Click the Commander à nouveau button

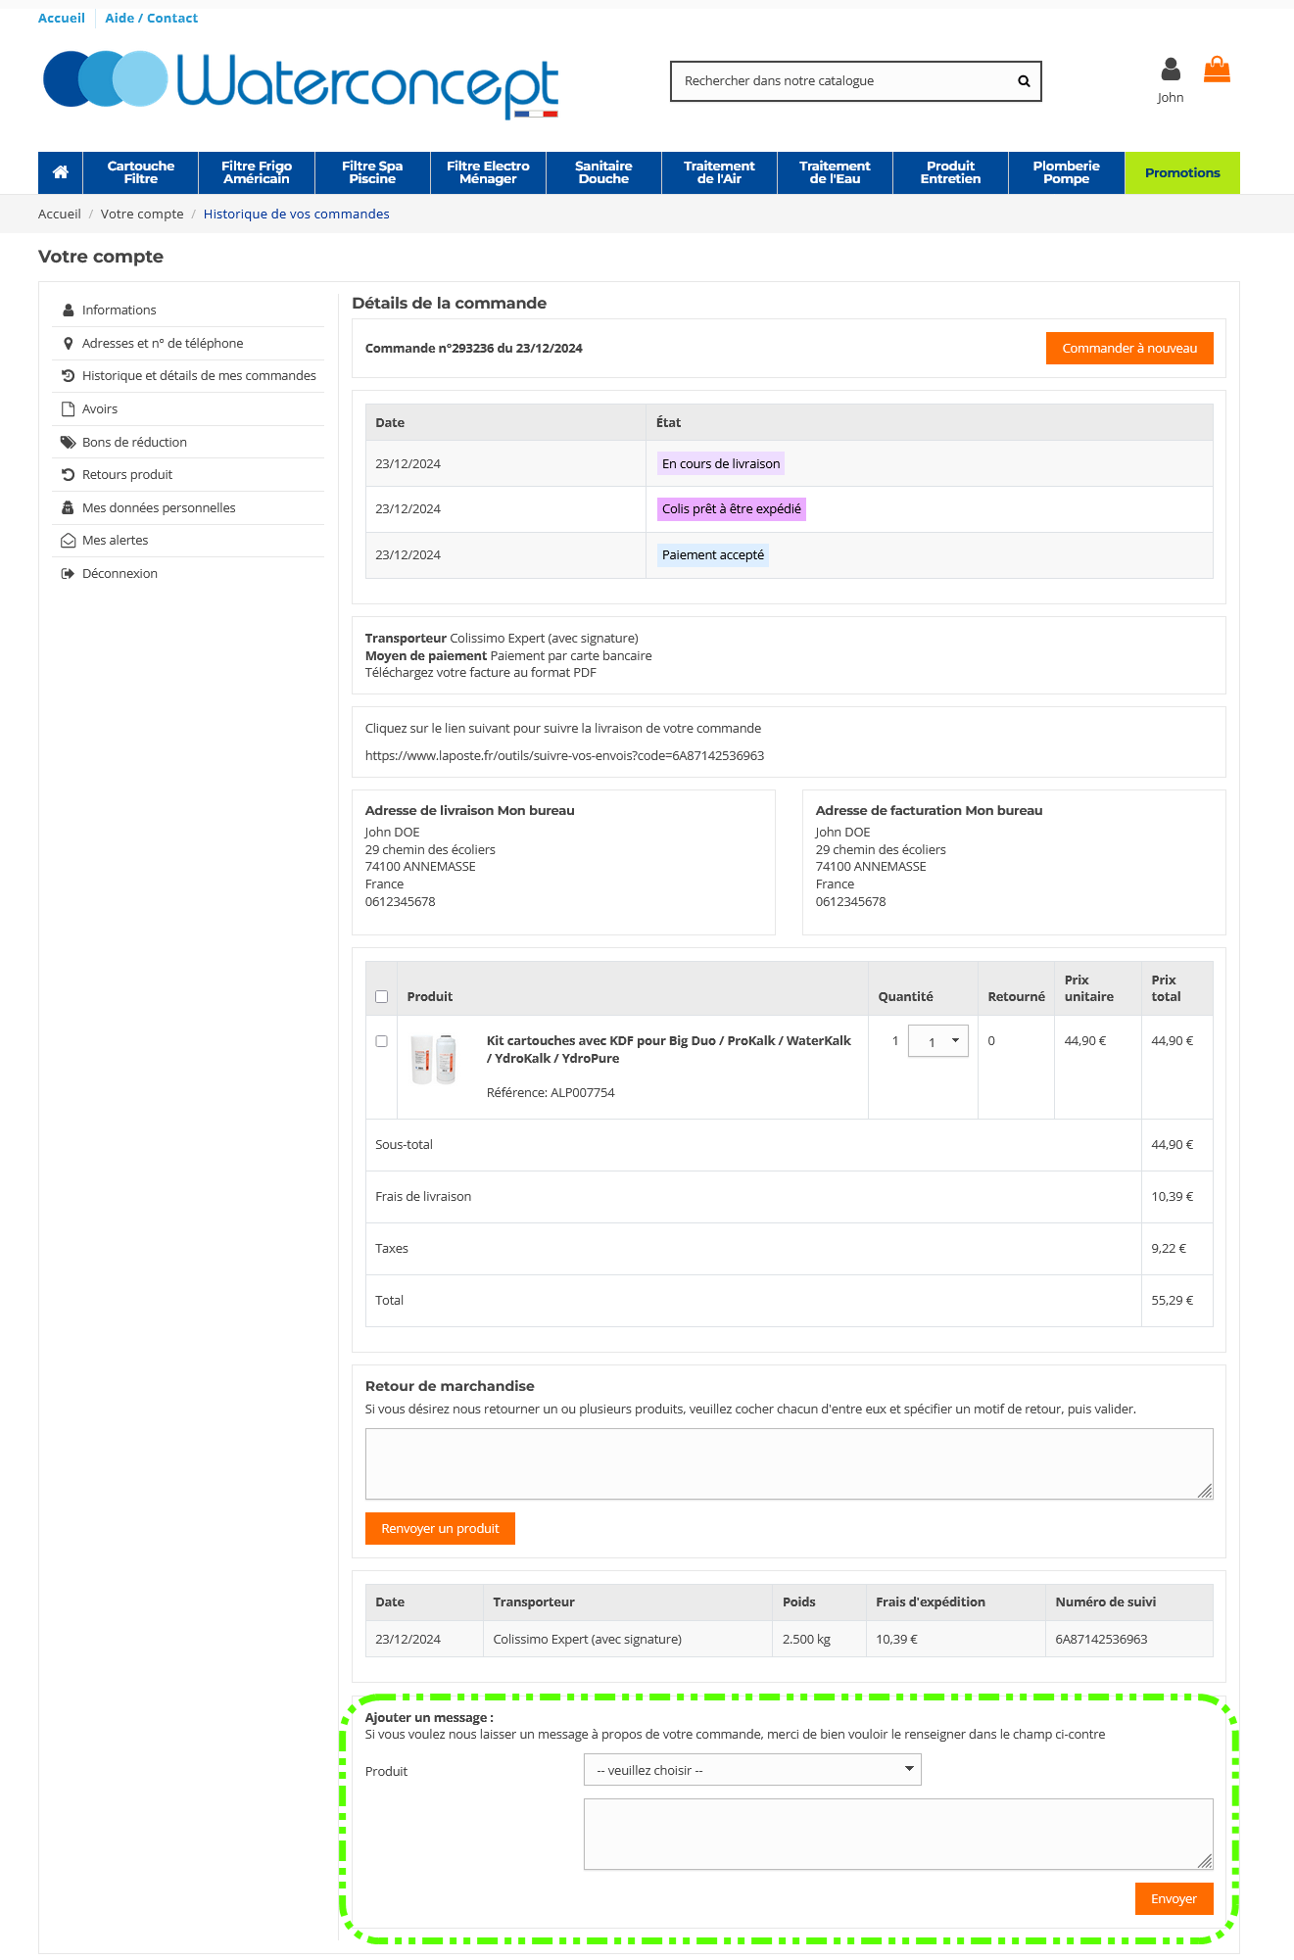(x=1129, y=349)
